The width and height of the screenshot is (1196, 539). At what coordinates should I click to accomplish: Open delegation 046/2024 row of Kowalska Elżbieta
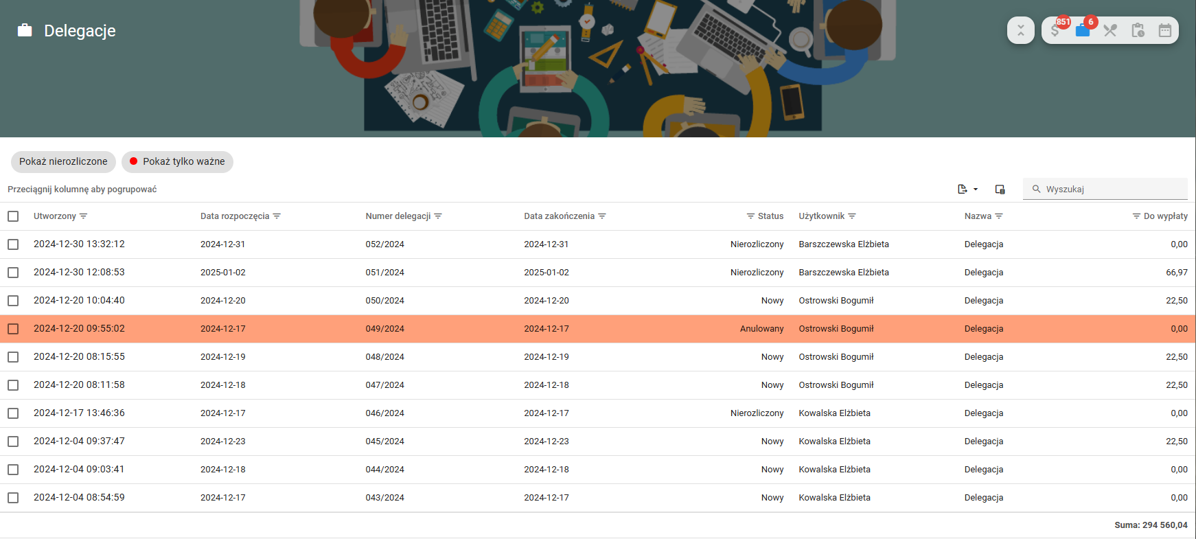coord(384,413)
